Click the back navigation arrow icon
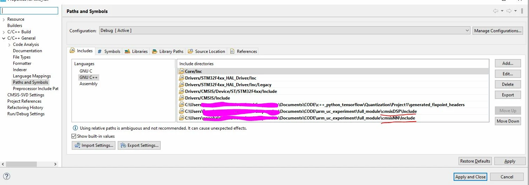Image resolution: width=529 pixels, height=185 pixels. [495, 11]
